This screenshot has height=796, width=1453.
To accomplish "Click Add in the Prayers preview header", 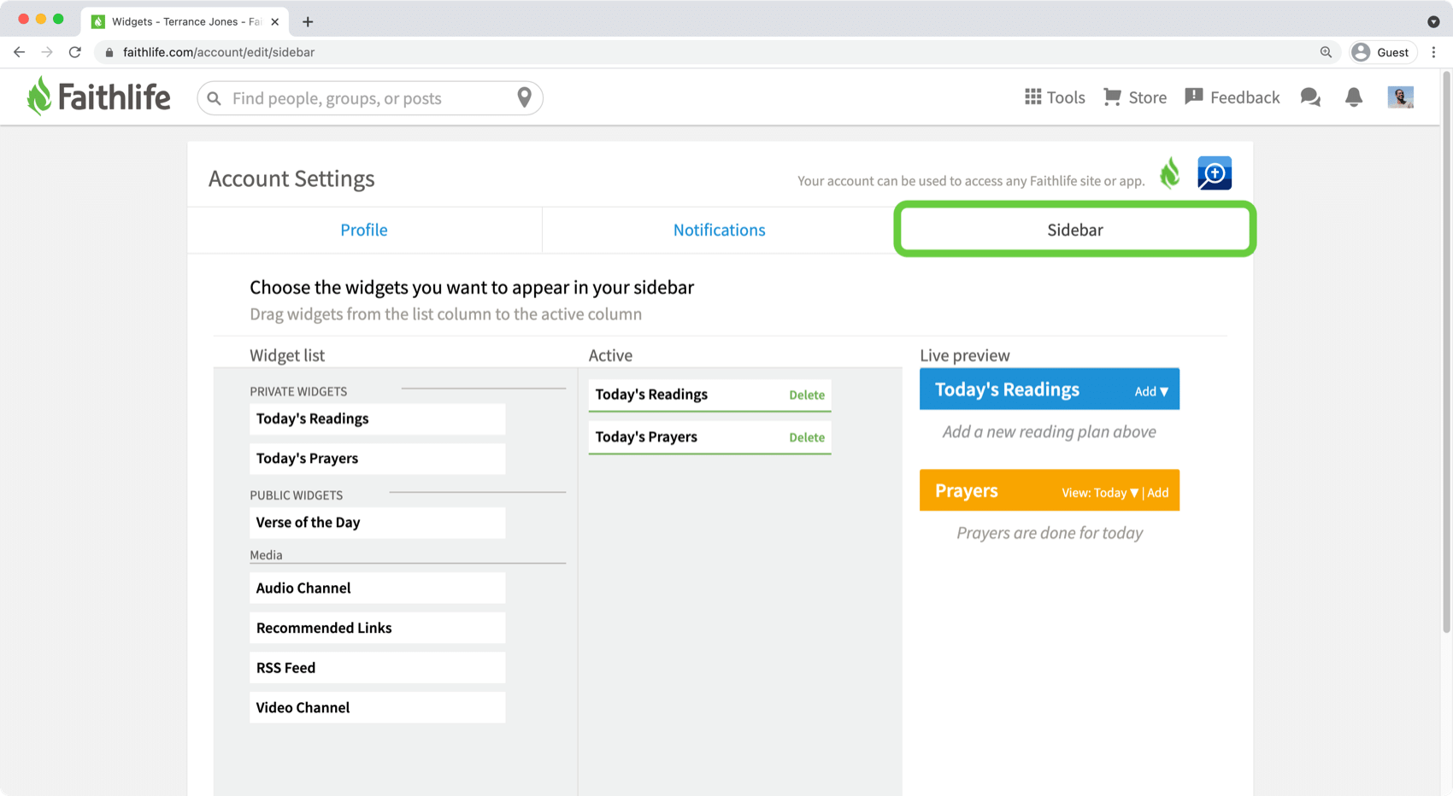I will tap(1158, 493).
